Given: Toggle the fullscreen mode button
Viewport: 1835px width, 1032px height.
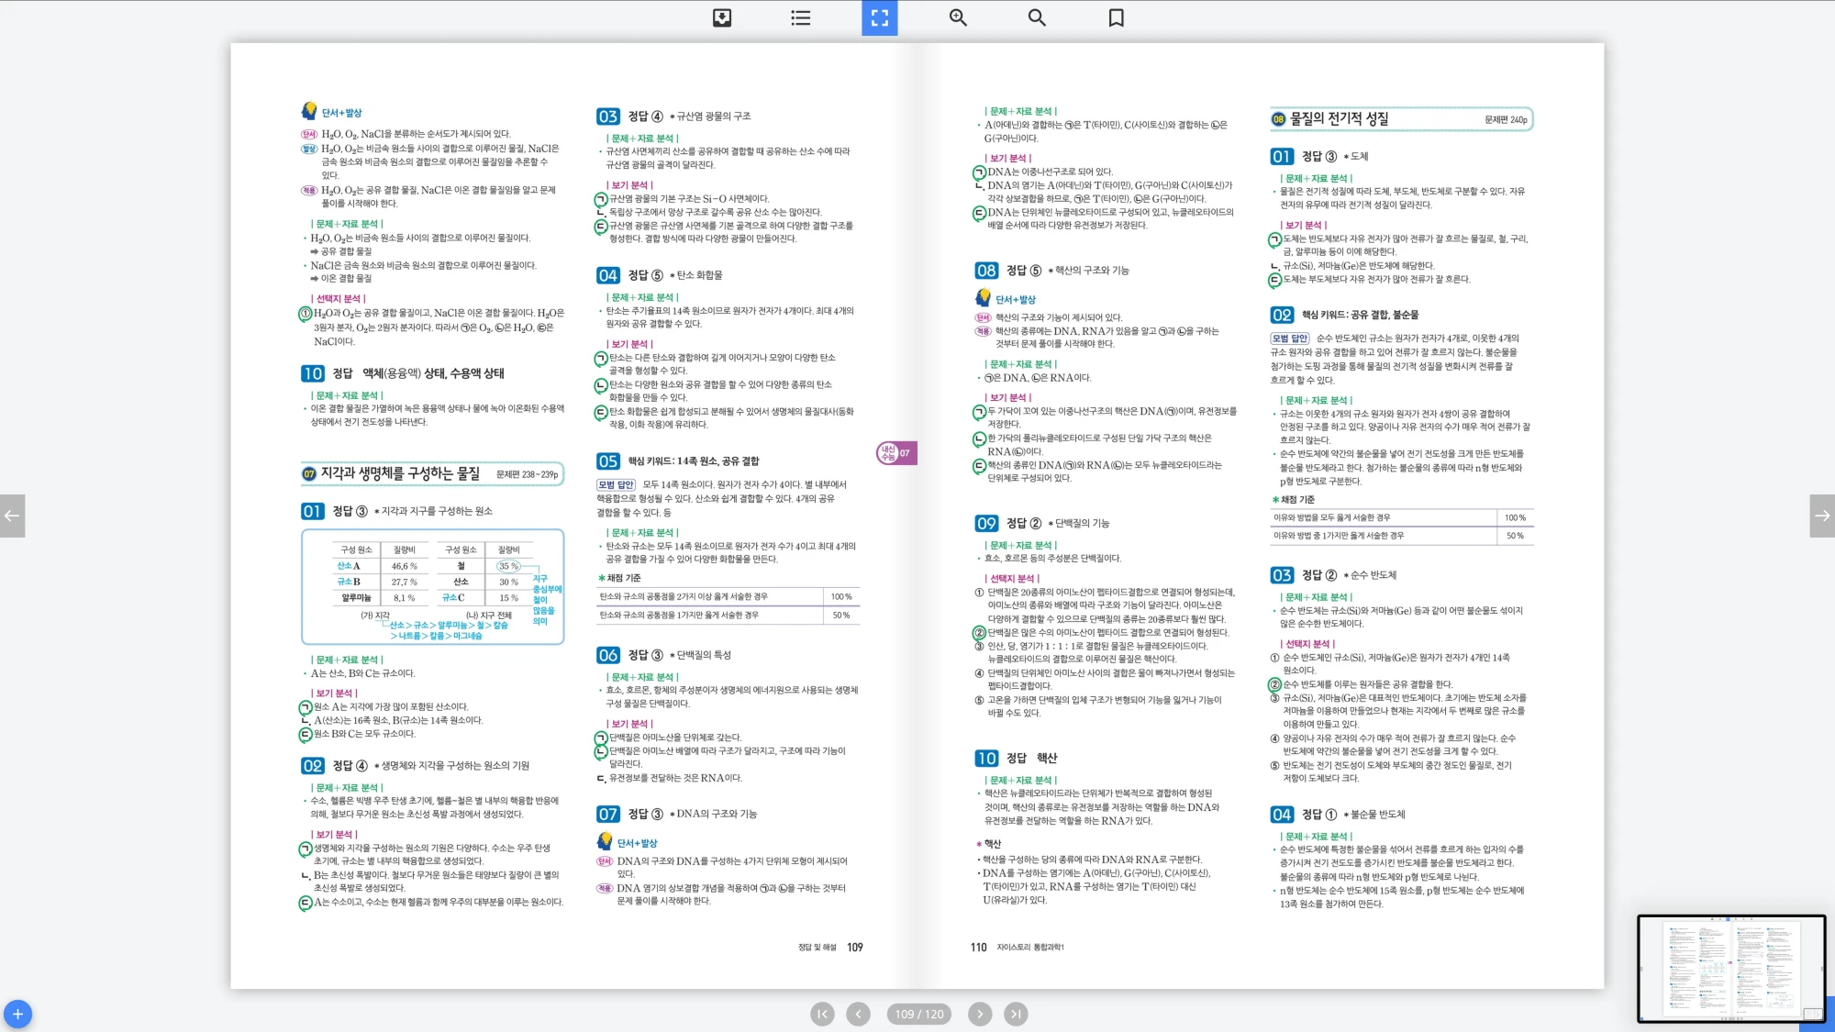Looking at the screenshot, I should tap(879, 17).
